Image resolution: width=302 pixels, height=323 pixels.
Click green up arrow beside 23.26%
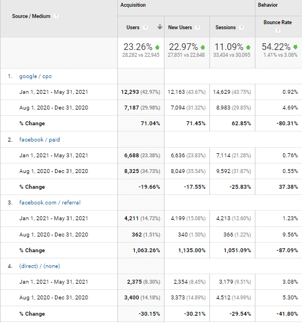click(x=157, y=47)
